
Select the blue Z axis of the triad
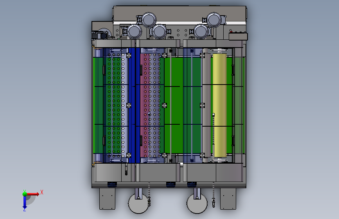pos(25,202)
